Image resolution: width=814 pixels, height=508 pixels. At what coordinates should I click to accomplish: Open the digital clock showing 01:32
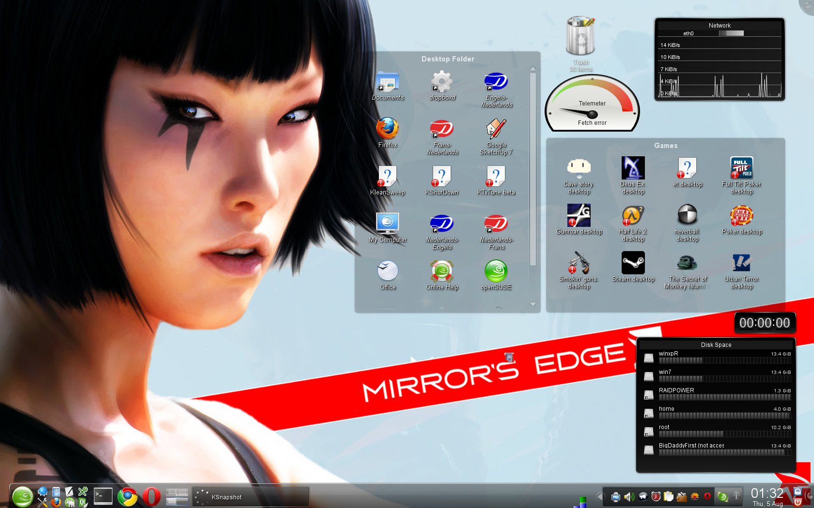pos(767,497)
